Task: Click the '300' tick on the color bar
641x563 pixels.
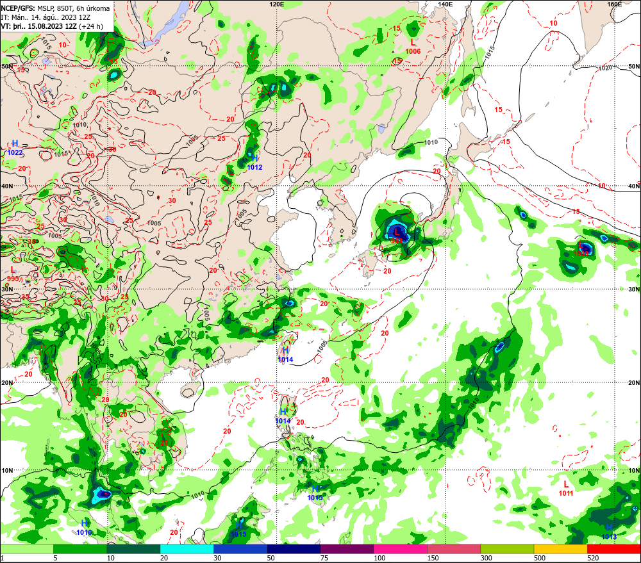Action: 486,558
